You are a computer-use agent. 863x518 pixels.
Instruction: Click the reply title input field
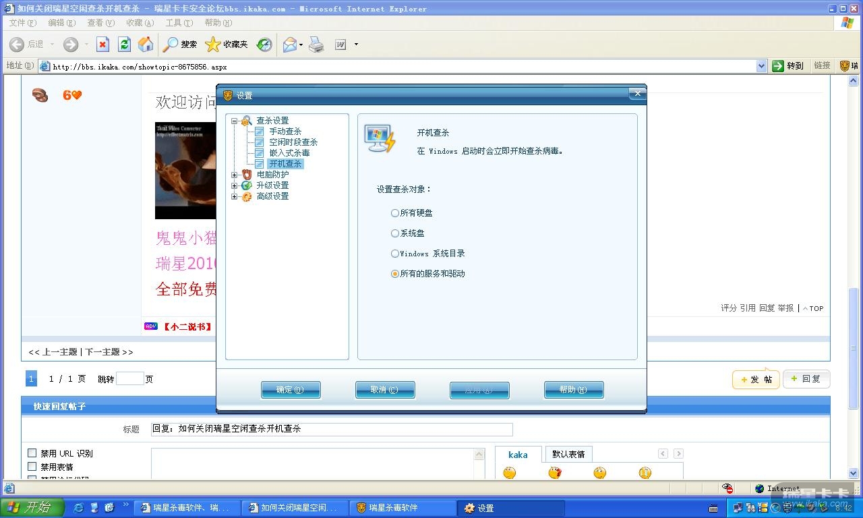click(332, 429)
